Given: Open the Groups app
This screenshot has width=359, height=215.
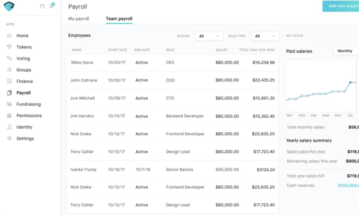Looking at the screenshot, I should (x=24, y=70).
